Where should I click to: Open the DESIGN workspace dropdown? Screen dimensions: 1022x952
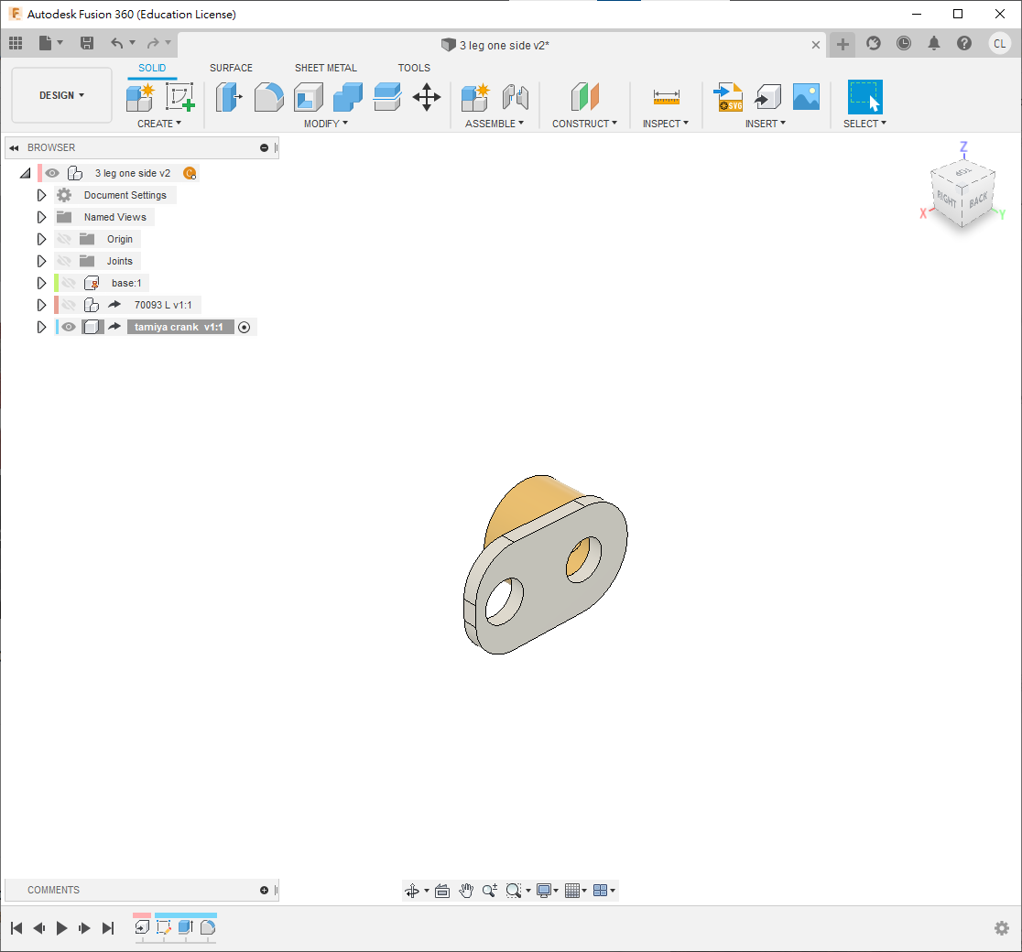(x=61, y=95)
